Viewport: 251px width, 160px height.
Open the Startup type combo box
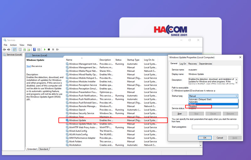coord(213,96)
